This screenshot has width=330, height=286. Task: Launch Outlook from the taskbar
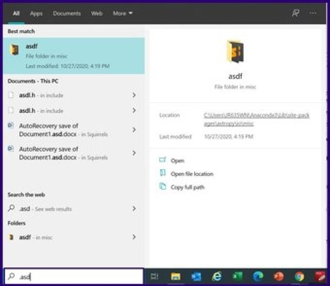pos(196,276)
